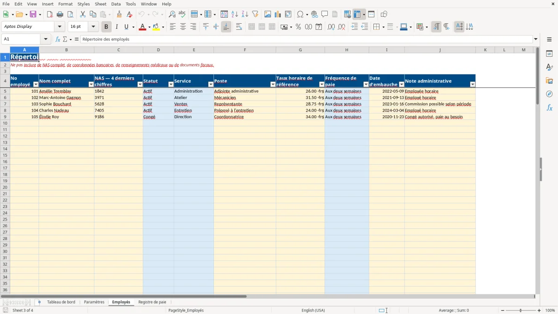
Task: Insert a chart
Action: point(278,14)
